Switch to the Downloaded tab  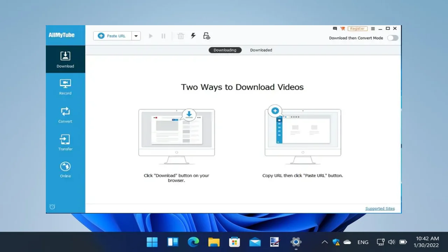click(x=261, y=50)
